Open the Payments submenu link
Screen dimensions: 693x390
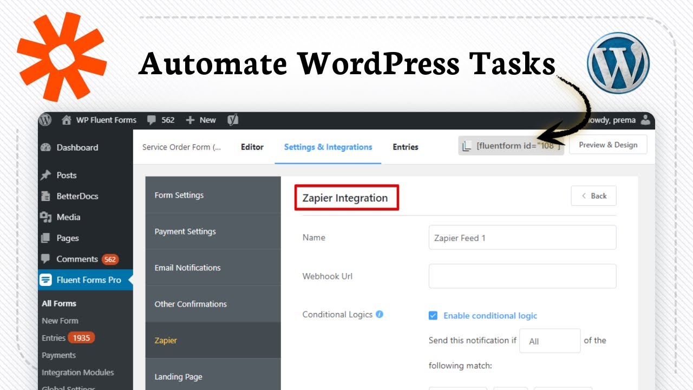tap(58, 355)
